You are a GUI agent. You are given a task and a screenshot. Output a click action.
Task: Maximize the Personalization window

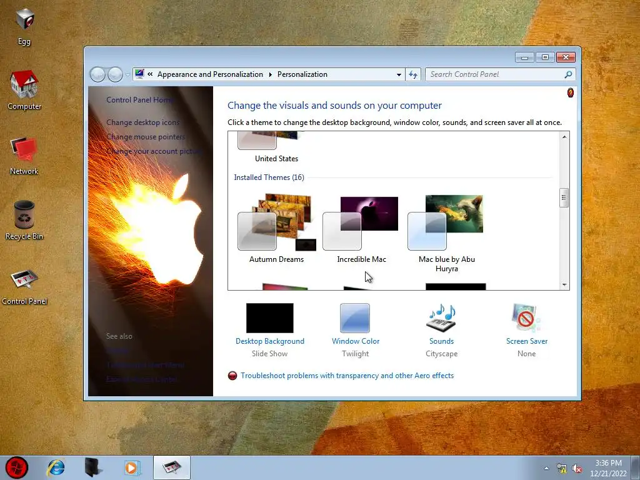coord(545,57)
